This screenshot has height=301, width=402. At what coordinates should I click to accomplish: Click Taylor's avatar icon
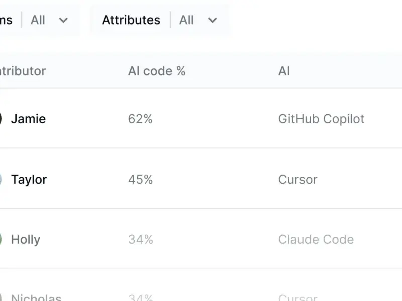pos(1,180)
